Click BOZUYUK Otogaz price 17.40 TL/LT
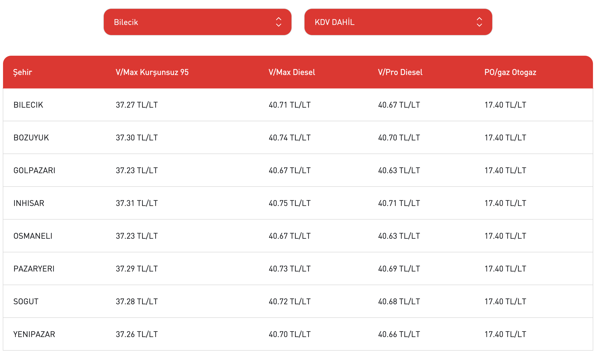The height and width of the screenshot is (362, 596). pos(505,138)
